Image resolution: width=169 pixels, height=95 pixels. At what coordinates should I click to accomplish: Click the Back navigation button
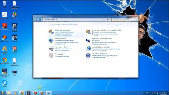[35, 20]
